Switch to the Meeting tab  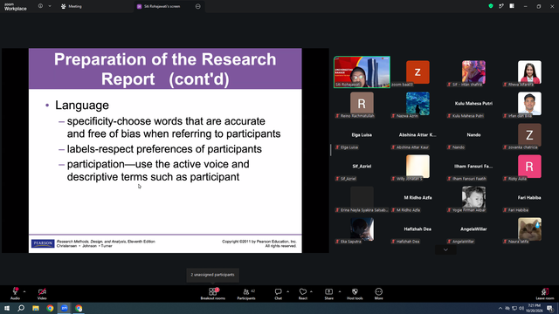72,6
